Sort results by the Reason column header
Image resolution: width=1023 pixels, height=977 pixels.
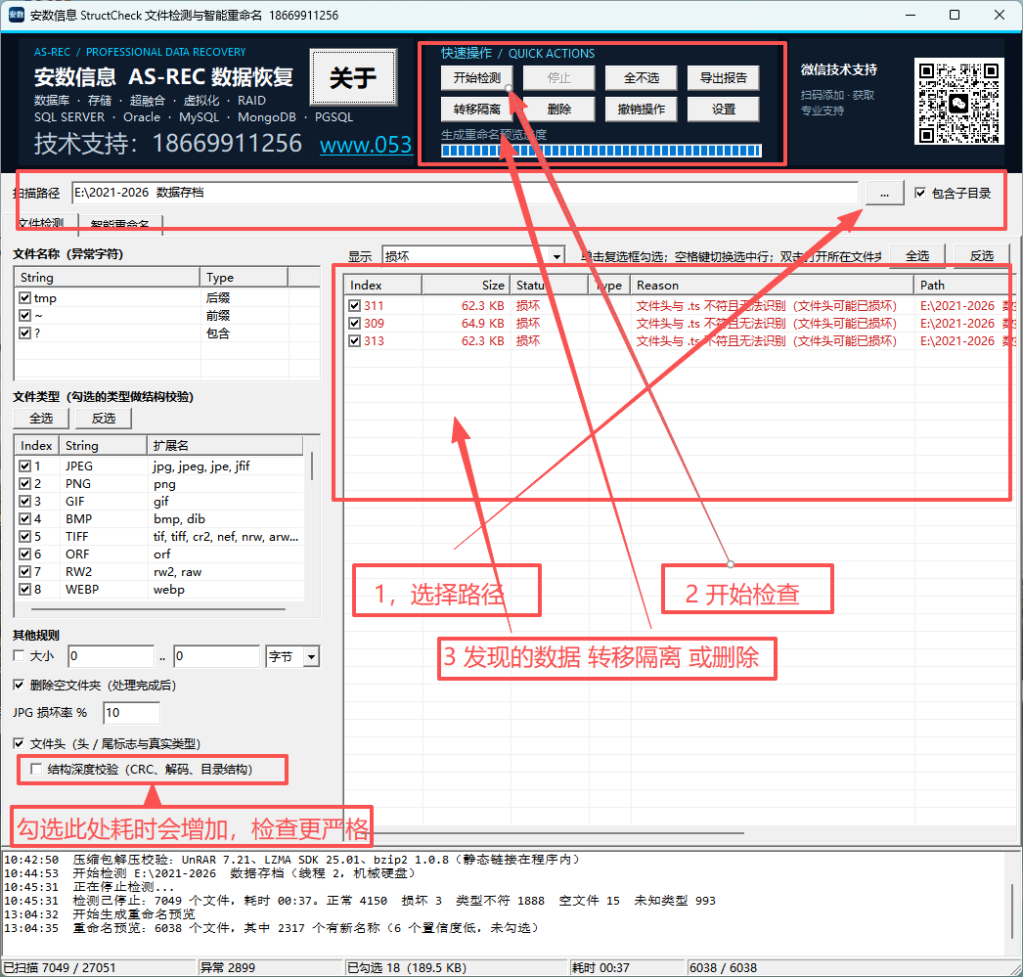(773, 285)
